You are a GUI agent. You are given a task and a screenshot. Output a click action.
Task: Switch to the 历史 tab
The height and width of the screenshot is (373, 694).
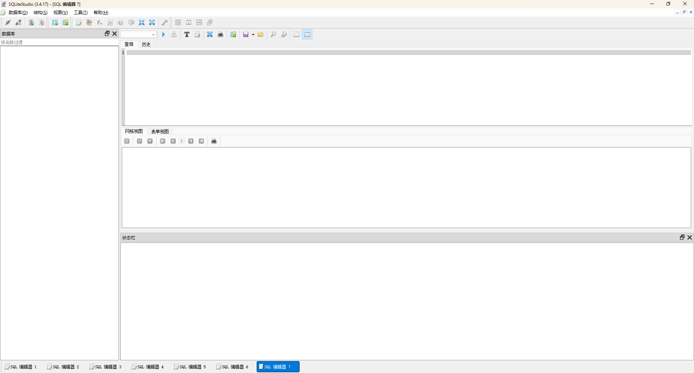pyautogui.click(x=146, y=44)
